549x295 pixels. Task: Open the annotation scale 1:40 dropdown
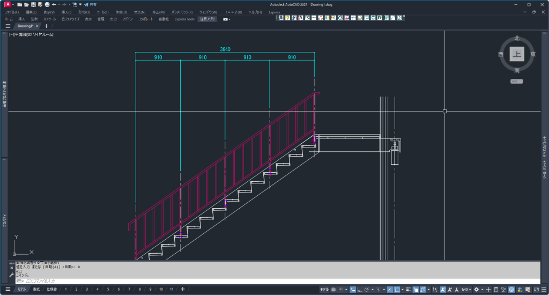click(x=466, y=289)
